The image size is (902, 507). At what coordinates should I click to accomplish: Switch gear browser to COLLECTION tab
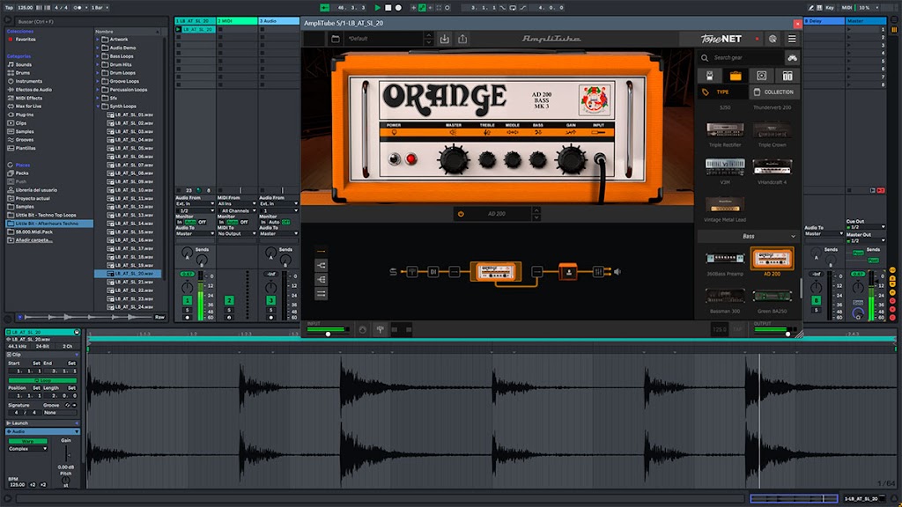pos(774,92)
